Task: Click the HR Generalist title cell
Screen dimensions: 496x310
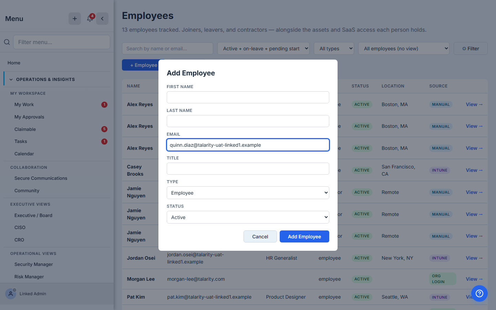Action: point(281,258)
